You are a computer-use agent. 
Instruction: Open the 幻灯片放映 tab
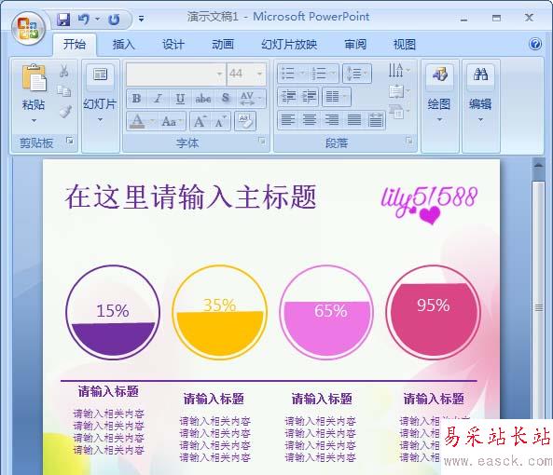pos(289,45)
